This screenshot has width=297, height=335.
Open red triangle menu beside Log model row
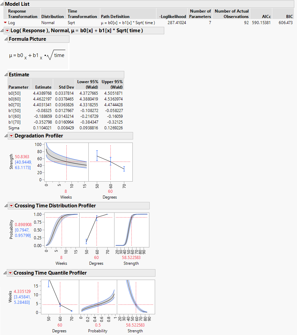[x=5, y=23]
